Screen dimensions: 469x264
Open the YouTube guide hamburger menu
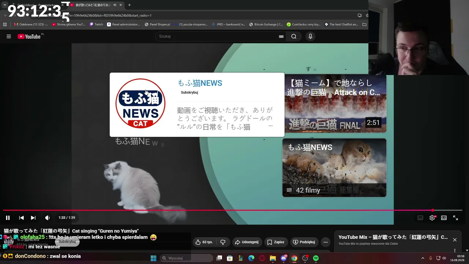point(9,36)
